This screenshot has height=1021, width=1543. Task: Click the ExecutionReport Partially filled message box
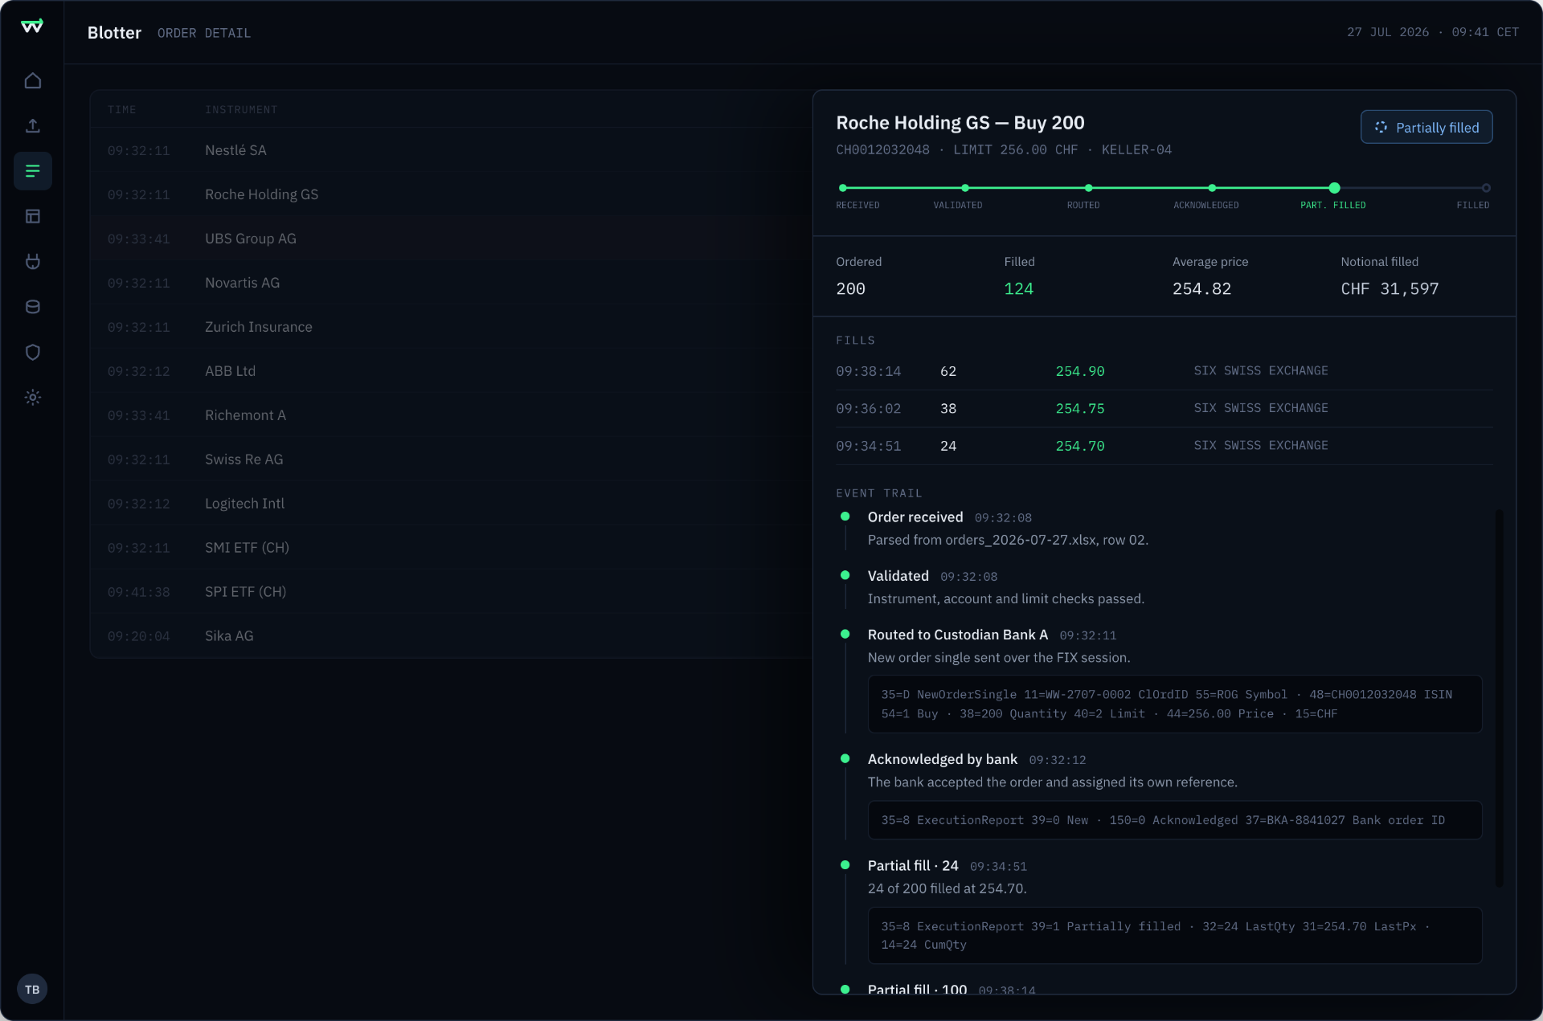(1175, 935)
